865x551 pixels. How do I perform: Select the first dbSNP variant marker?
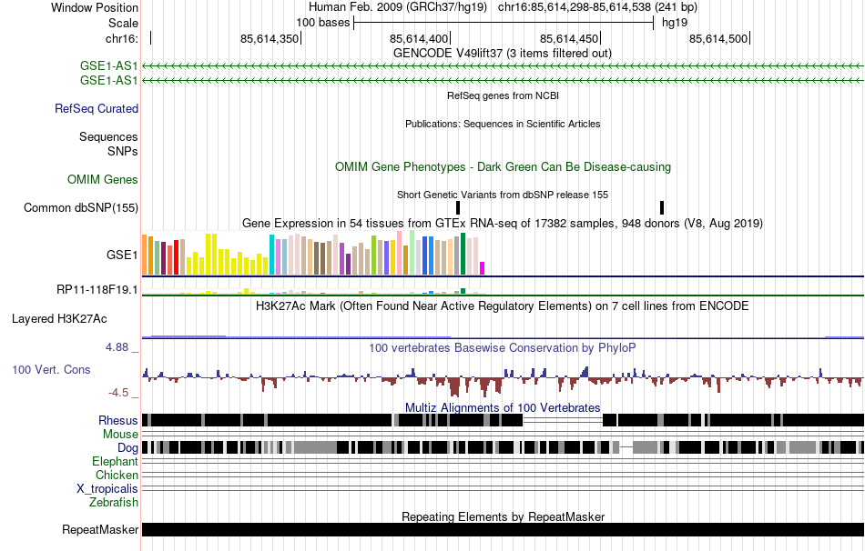pyautogui.click(x=458, y=207)
